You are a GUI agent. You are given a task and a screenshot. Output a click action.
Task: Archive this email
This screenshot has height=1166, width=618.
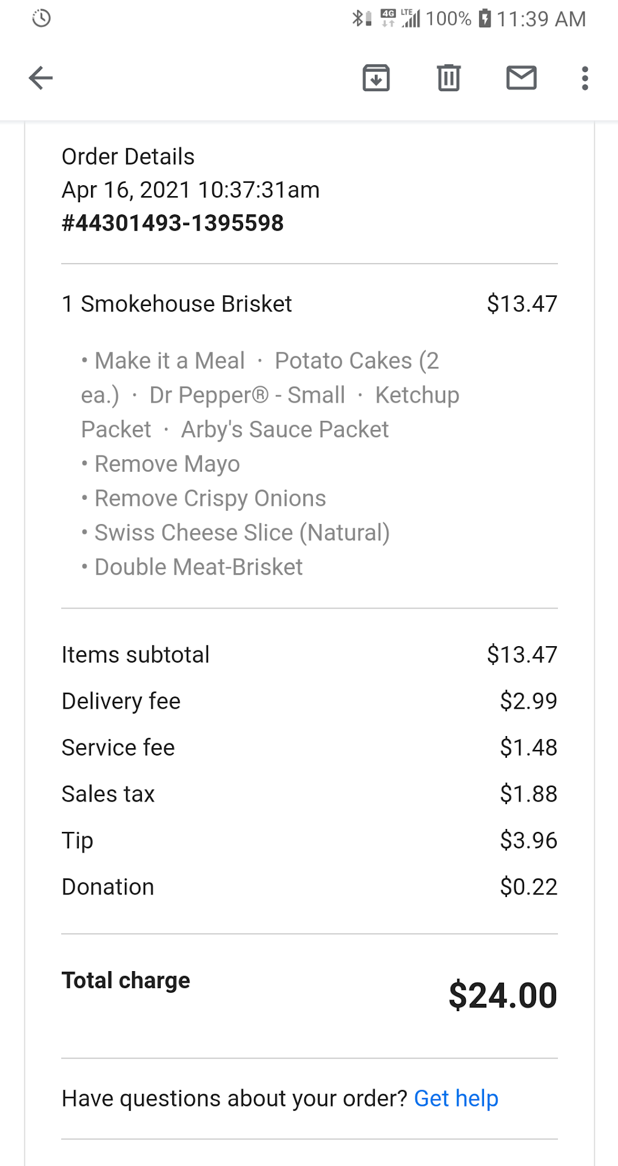point(376,78)
